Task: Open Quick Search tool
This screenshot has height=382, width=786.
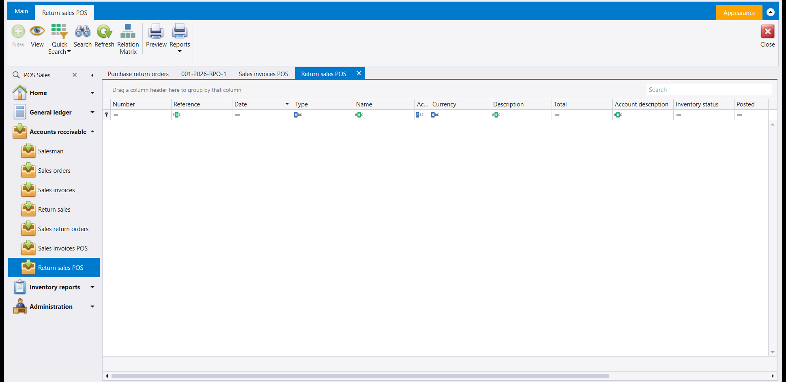Action: coord(59,39)
